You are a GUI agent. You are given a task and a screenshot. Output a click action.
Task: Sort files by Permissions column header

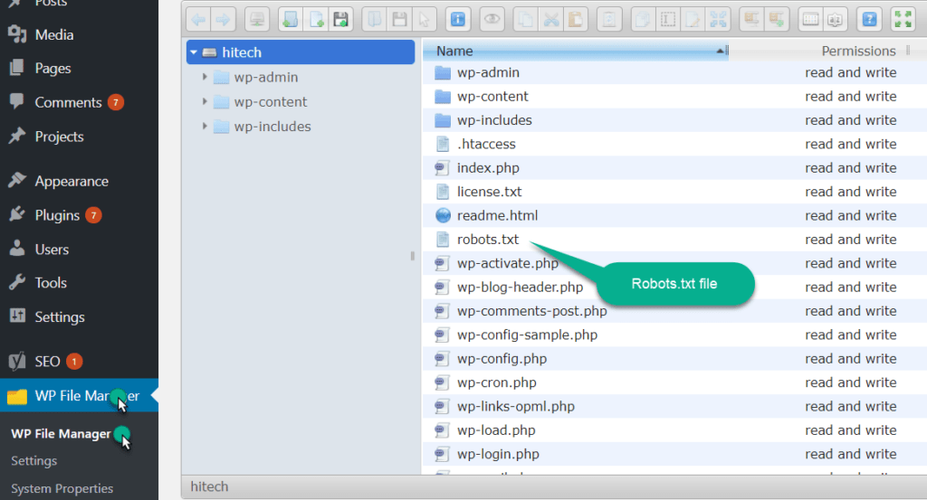click(858, 52)
